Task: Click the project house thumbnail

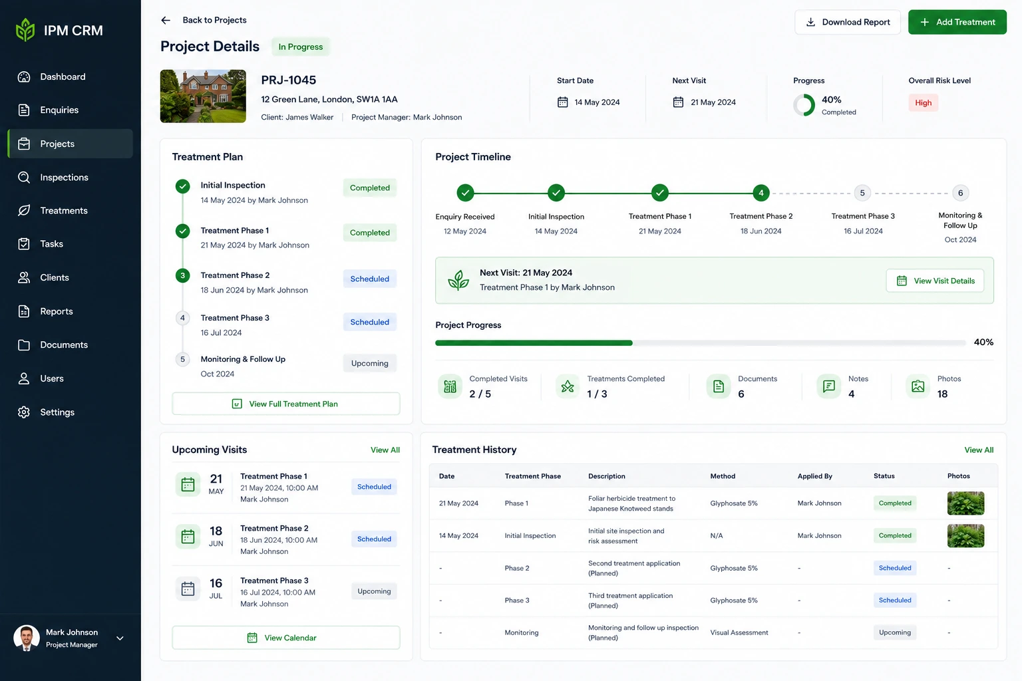Action: point(203,96)
